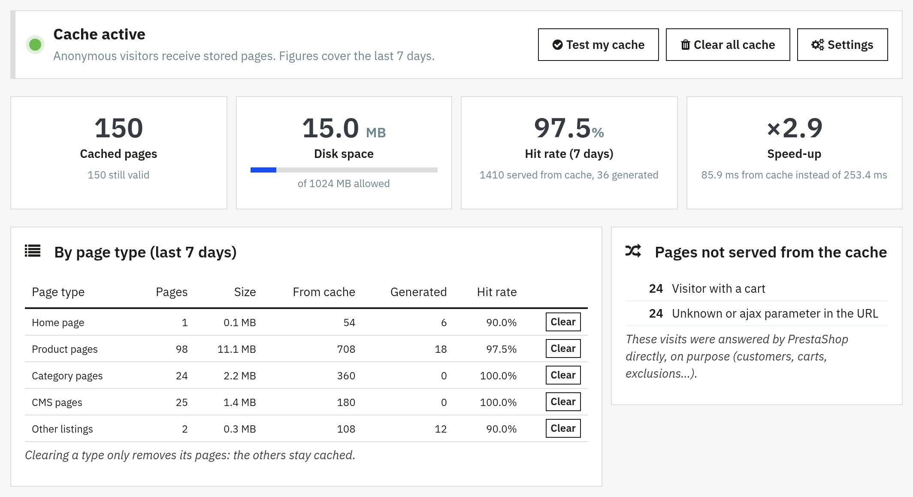Clear the CMS pages cache
This screenshot has height=497, width=913.
[x=563, y=402]
